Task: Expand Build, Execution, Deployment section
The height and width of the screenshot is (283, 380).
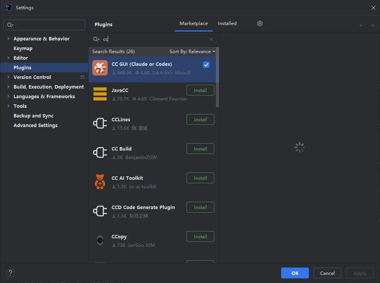Action: (x=8, y=87)
